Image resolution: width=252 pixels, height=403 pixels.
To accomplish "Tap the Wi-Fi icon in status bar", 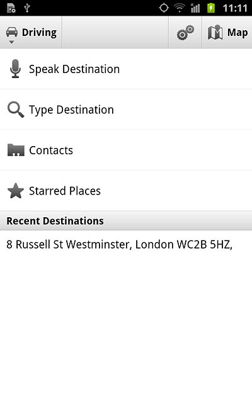I will click(x=180, y=8).
